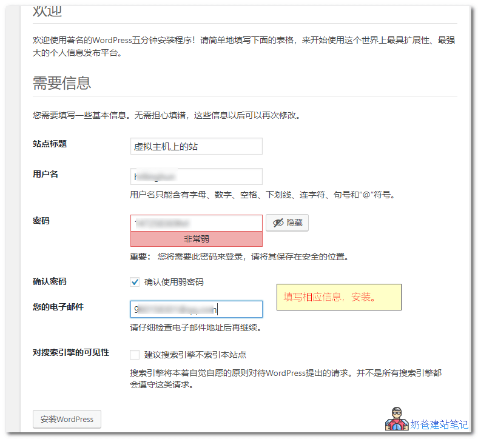This screenshot has width=478, height=439.
Task: Click the 站点标题 label
Action: [50, 144]
